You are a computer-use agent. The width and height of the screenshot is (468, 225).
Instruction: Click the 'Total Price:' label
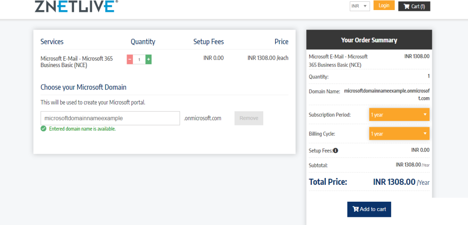coord(328,182)
